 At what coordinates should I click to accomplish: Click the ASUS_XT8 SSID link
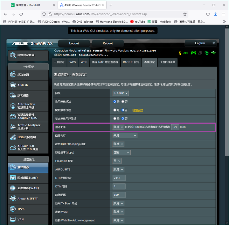tap(69, 55)
